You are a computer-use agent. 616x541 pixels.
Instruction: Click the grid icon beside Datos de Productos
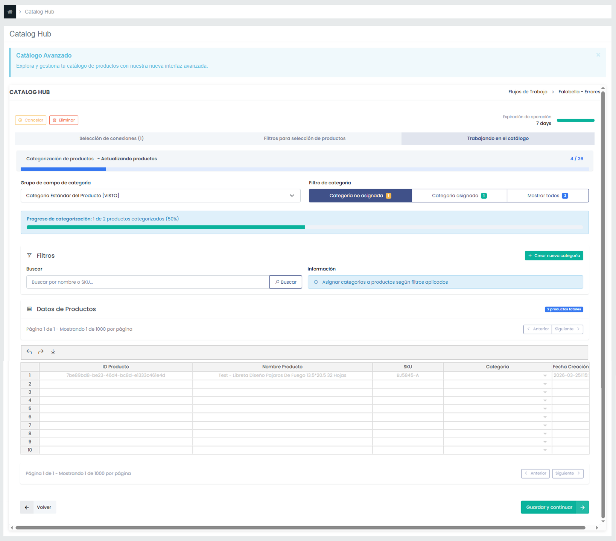29,309
